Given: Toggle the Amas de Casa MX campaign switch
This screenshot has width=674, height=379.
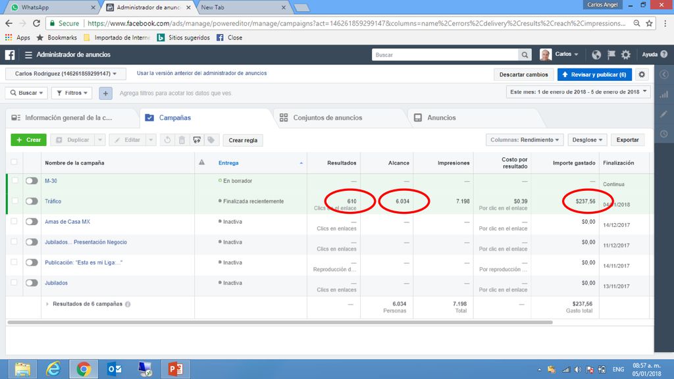Looking at the screenshot, I should (x=32, y=222).
